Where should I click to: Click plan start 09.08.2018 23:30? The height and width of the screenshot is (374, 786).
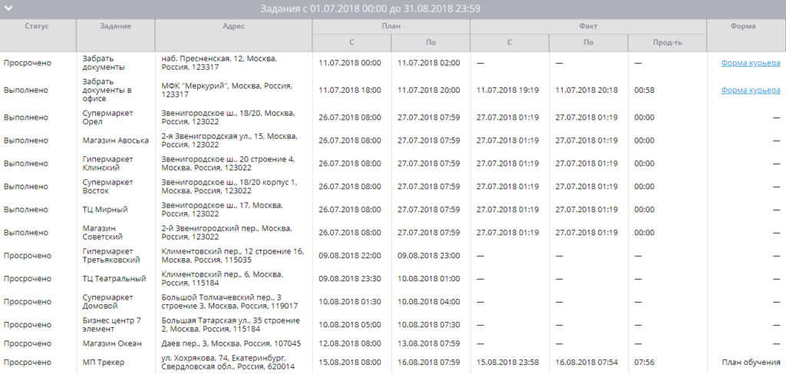(x=350, y=279)
